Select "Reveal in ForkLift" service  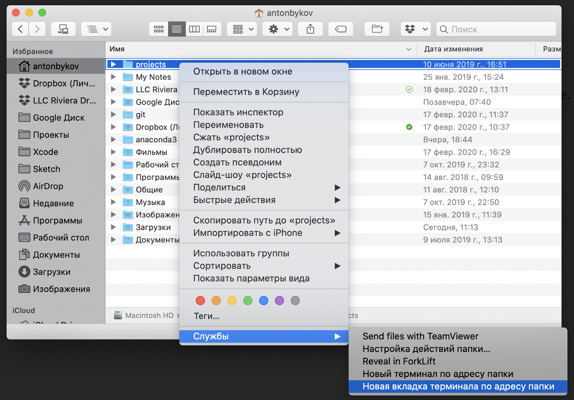pyautogui.click(x=399, y=361)
